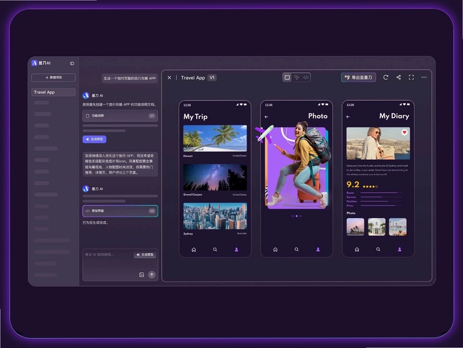Switch to the preview layout view mode
This screenshot has width=463, height=348.
point(287,78)
